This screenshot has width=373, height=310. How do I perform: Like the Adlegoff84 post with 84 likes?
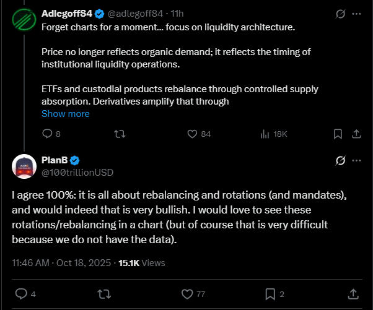click(x=192, y=134)
